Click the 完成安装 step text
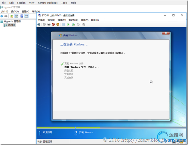The width and height of the screenshot is (188, 145). pyautogui.click(x=69, y=78)
